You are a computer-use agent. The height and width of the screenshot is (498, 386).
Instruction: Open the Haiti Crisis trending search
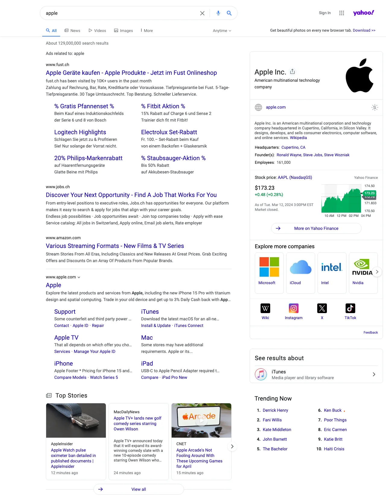click(x=334, y=449)
